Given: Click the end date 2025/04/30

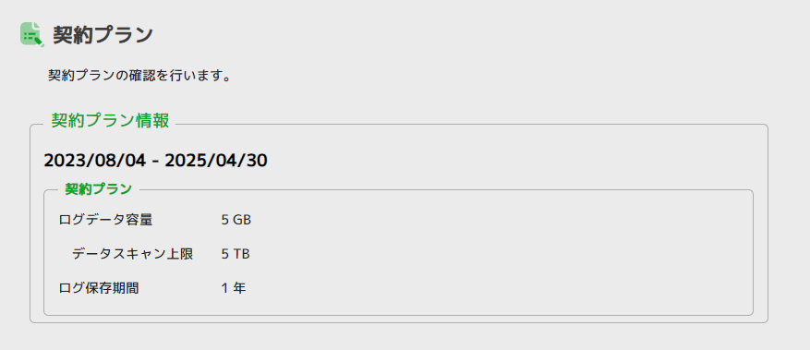Looking at the screenshot, I should pos(216,161).
